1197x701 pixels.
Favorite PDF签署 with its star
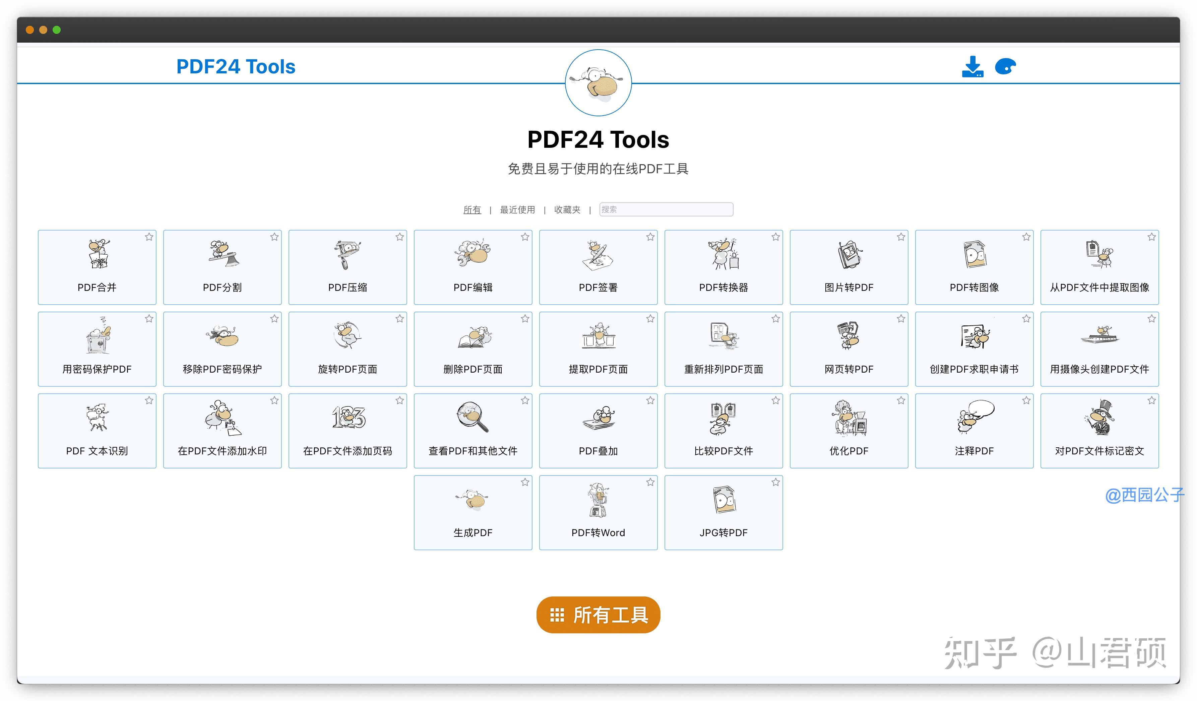coord(650,237)
